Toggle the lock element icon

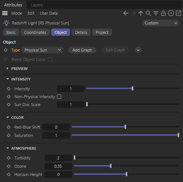tap(163, 13)
